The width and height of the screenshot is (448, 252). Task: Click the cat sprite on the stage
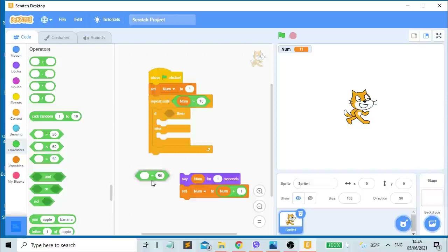click(x=360, y=107)
